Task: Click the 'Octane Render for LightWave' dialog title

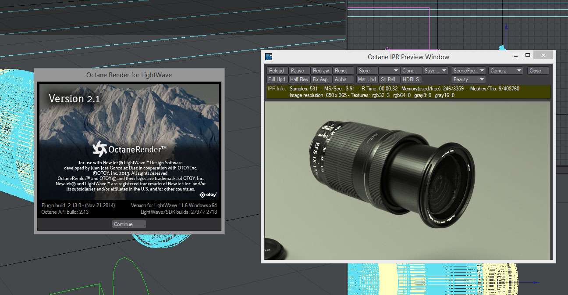Action: point(129,75)
